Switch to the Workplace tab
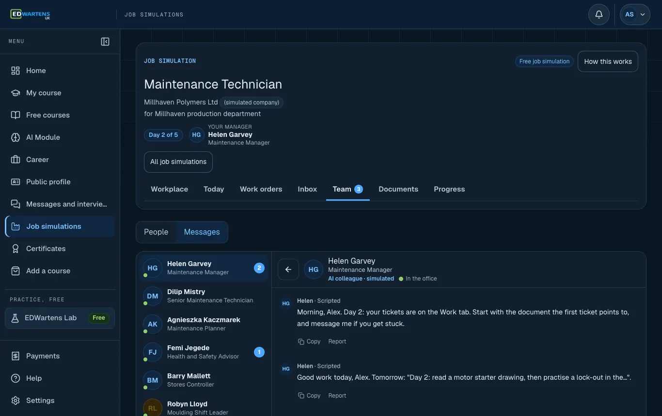Image resolution: width=662 pixels, height=416 pixels. click(170, 189)
